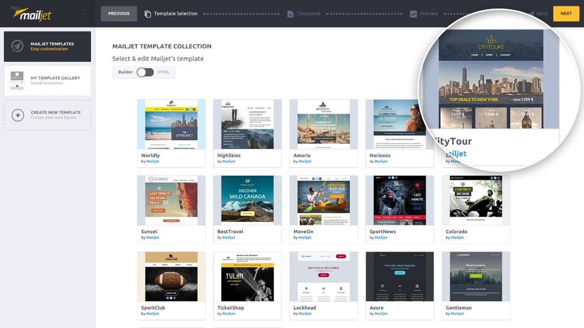The width and height of the screenshot is (584, 328).
Task: Click the Mailjet link under Colorado
Action: click(x=457, y=238)
